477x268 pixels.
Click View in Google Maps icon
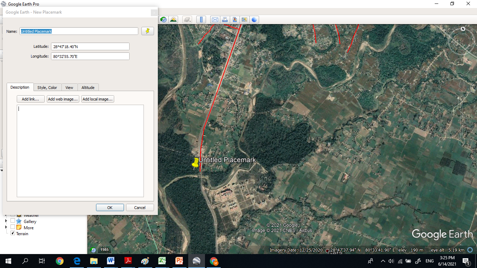click(244, 20)
